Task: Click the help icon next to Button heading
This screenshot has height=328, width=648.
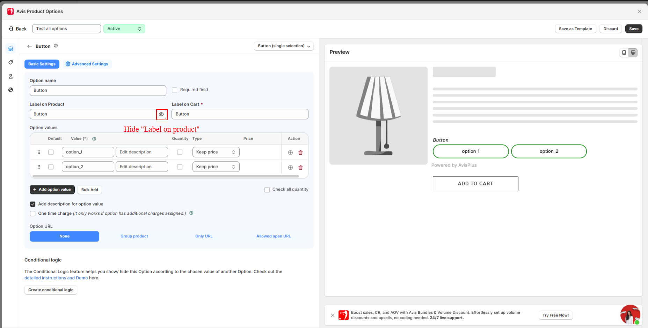Action: [x=56, y=46]
